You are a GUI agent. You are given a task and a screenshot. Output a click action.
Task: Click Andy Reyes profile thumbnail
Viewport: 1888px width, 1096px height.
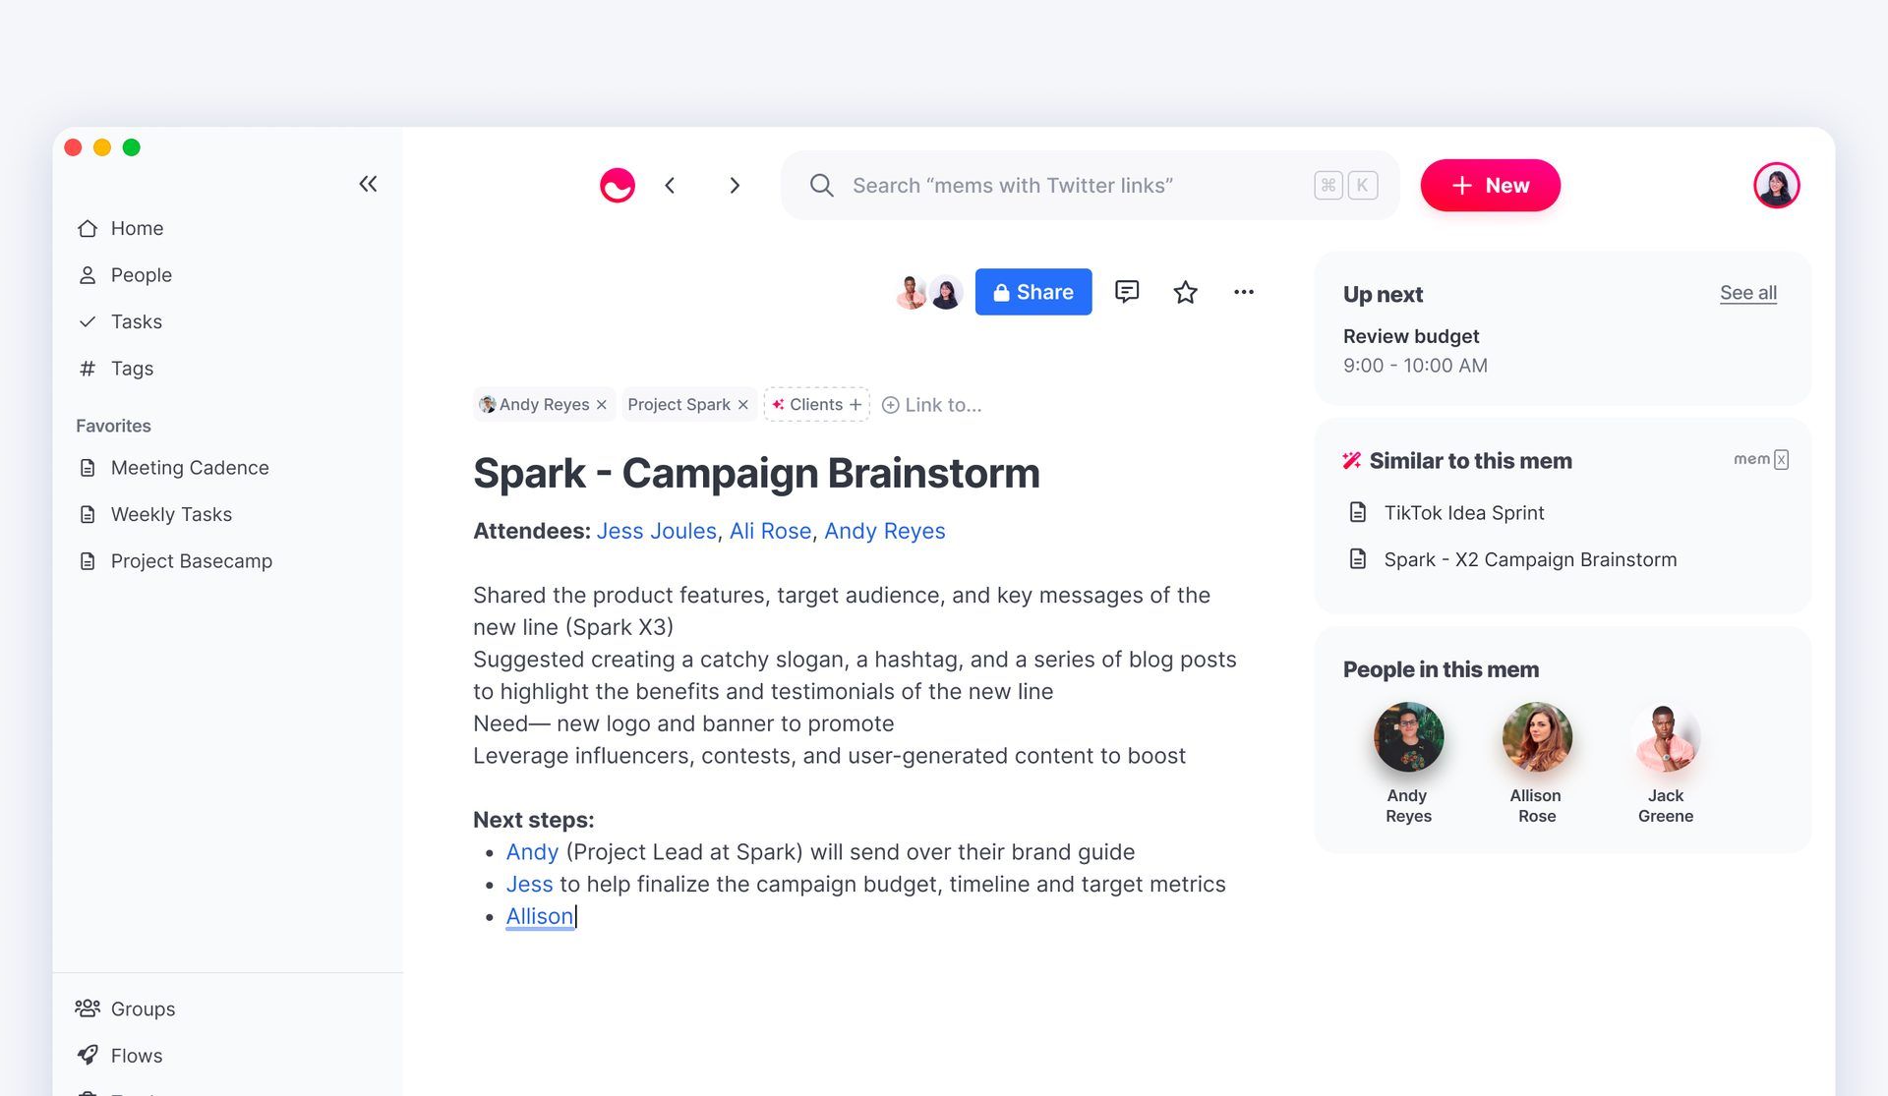pos(1409,738)
